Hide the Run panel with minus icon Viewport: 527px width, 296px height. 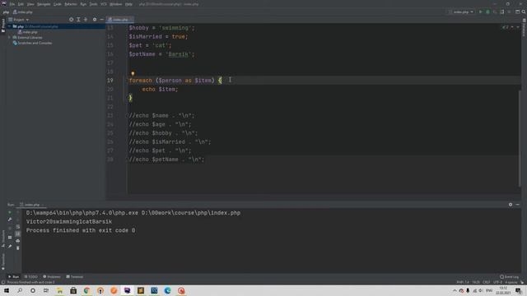518,205
